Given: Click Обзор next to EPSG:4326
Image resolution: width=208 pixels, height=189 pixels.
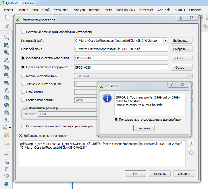Looking at the screenshot, I should (182, 67).
